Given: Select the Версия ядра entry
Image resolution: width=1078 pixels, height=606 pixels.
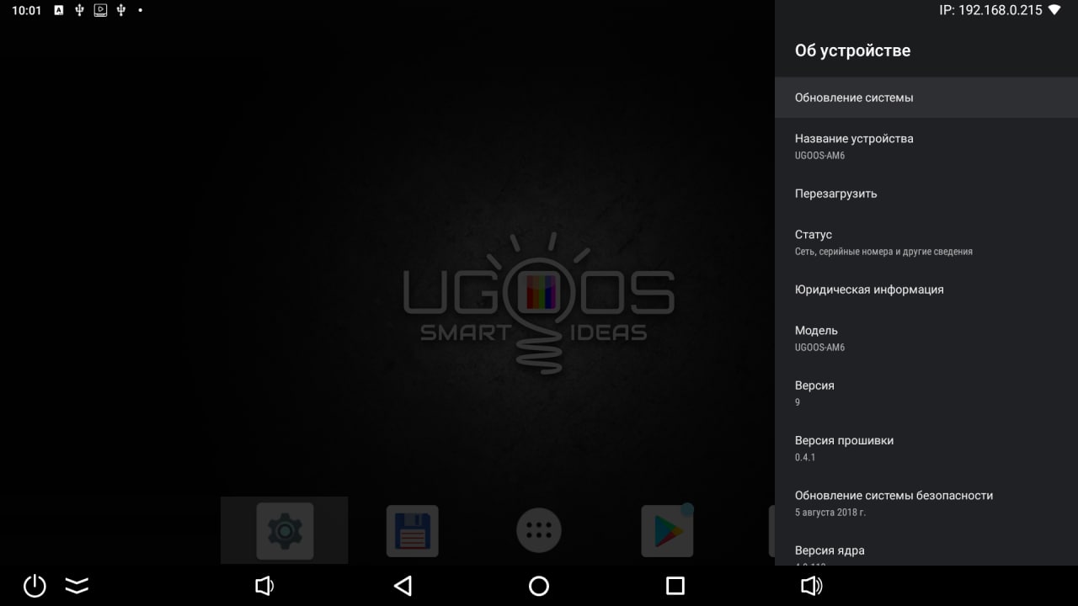Looking at the screenshot, I should point(926,549).
